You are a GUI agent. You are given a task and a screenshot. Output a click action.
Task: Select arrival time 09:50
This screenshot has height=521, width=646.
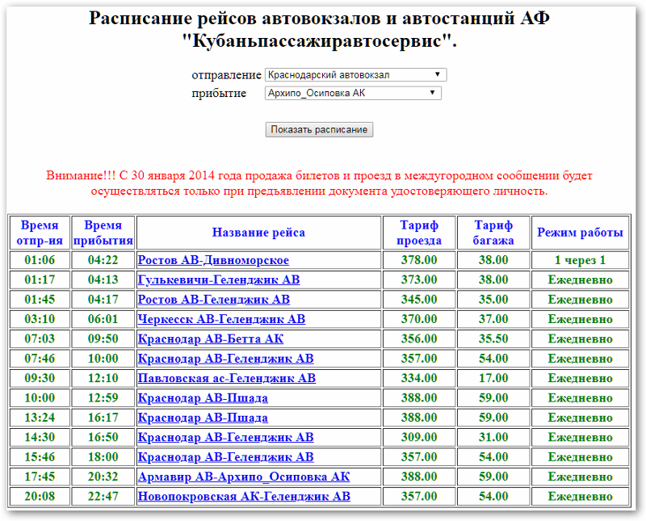coord(103,338)
